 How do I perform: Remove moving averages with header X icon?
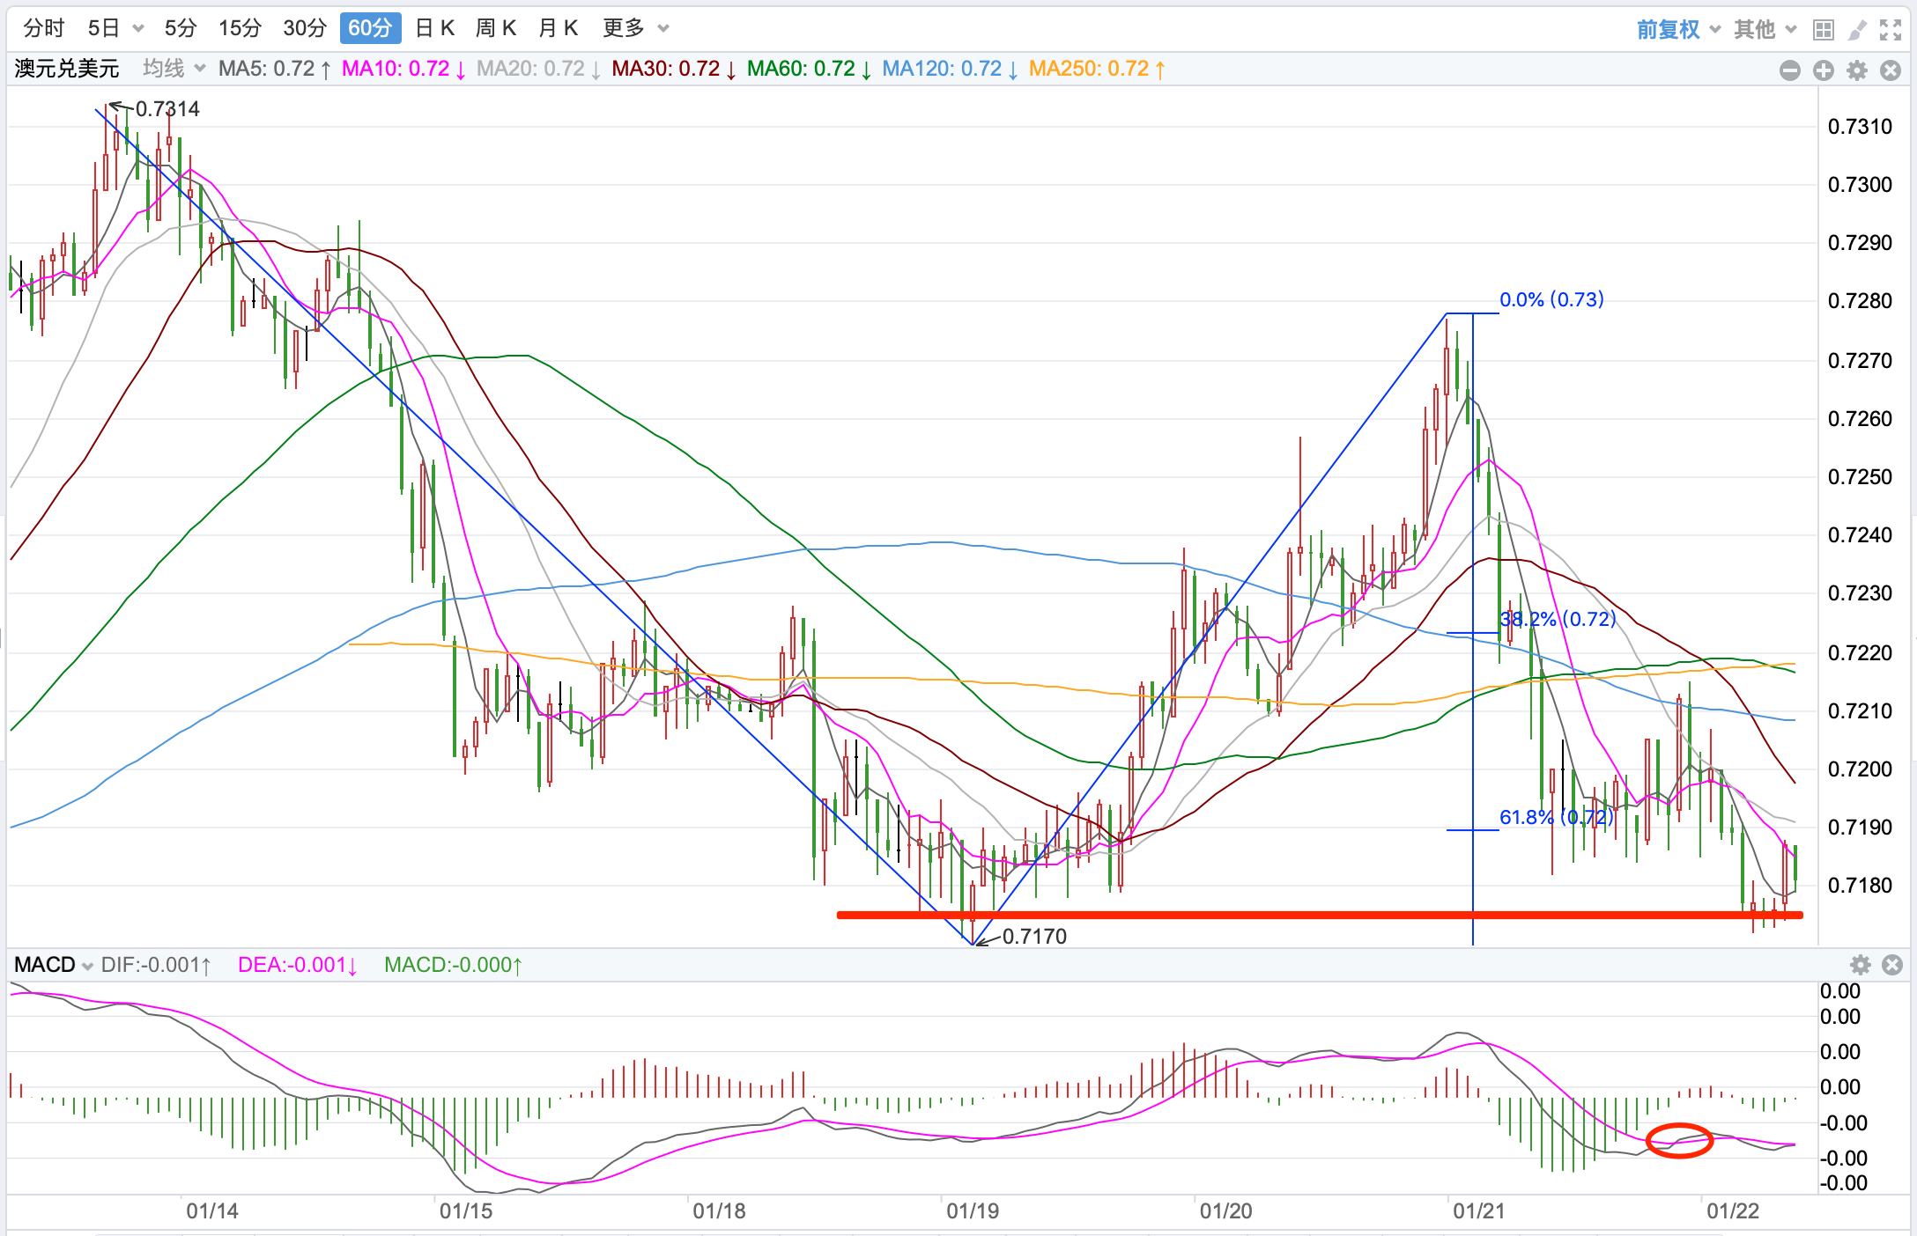coord(1891,70)
